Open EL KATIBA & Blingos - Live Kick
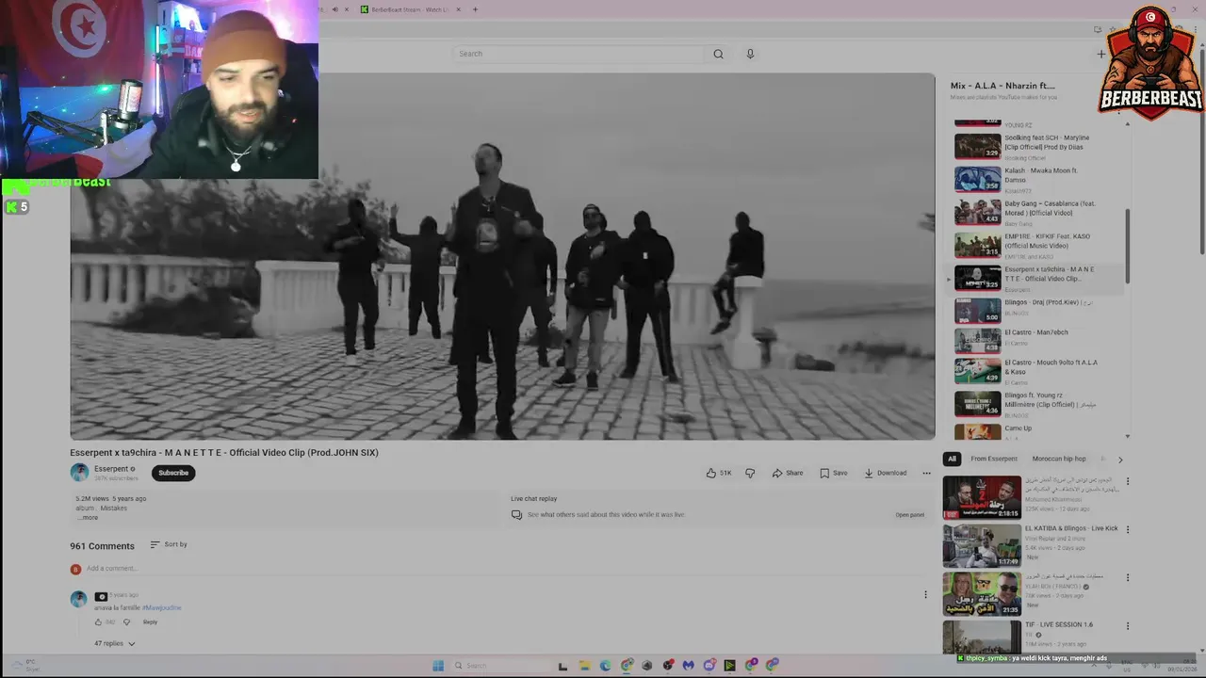The image size is (1206, 678). tap(1071, 528)
